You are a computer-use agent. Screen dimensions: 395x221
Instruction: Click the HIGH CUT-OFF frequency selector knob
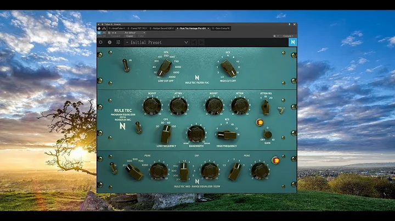click(228, 68)
